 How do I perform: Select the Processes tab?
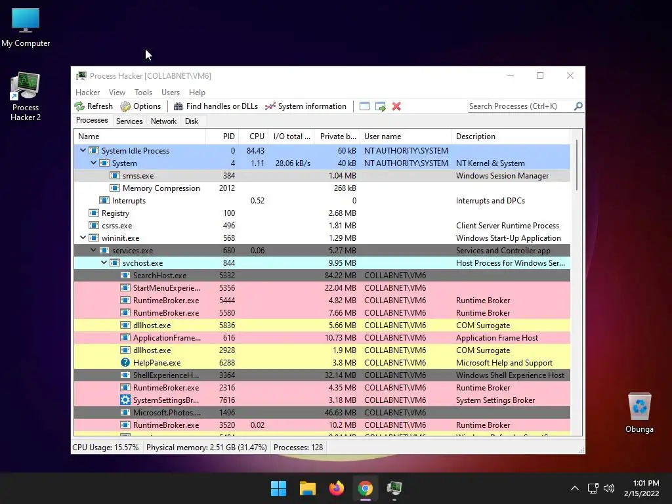pos(92,121)
